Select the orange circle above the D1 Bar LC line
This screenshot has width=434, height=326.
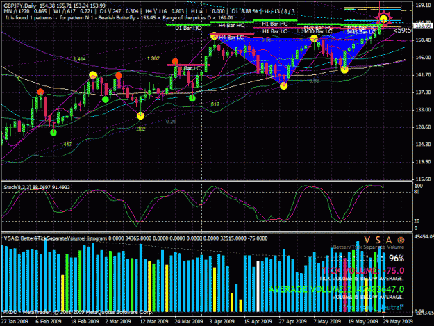pyautogui.click(x=175, y=61)
